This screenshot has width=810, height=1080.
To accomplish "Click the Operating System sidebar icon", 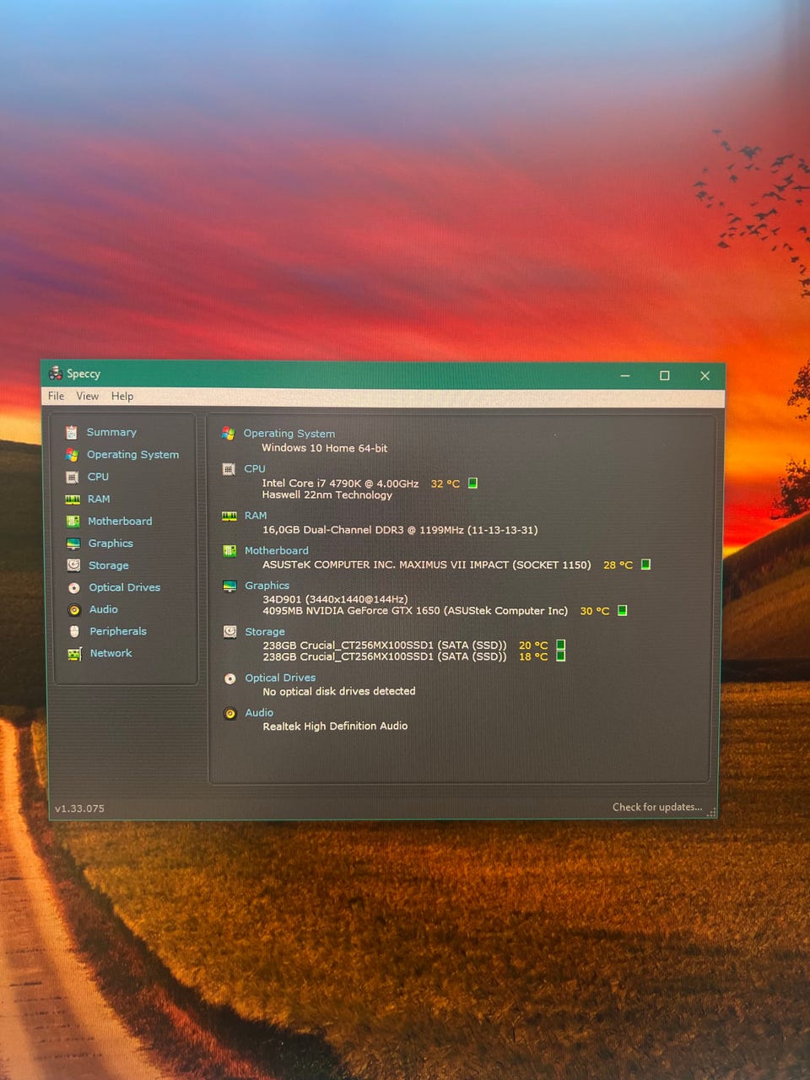I will coord(72,455).
